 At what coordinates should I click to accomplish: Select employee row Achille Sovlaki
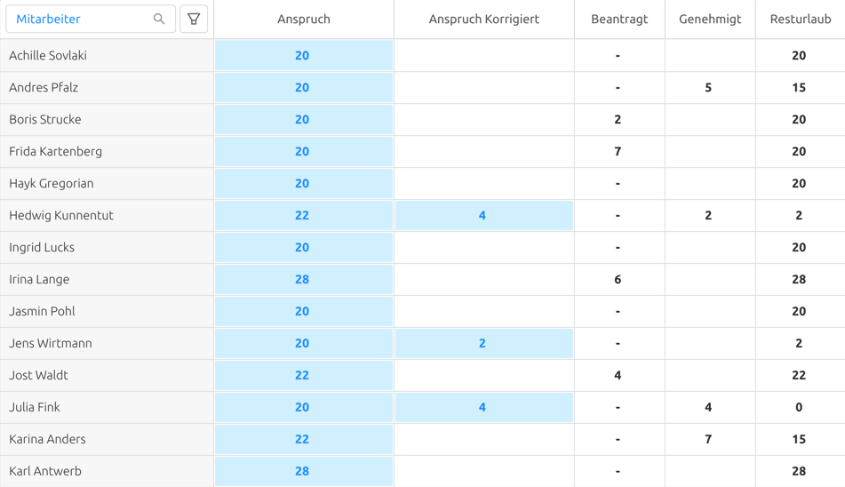(107, 55)
